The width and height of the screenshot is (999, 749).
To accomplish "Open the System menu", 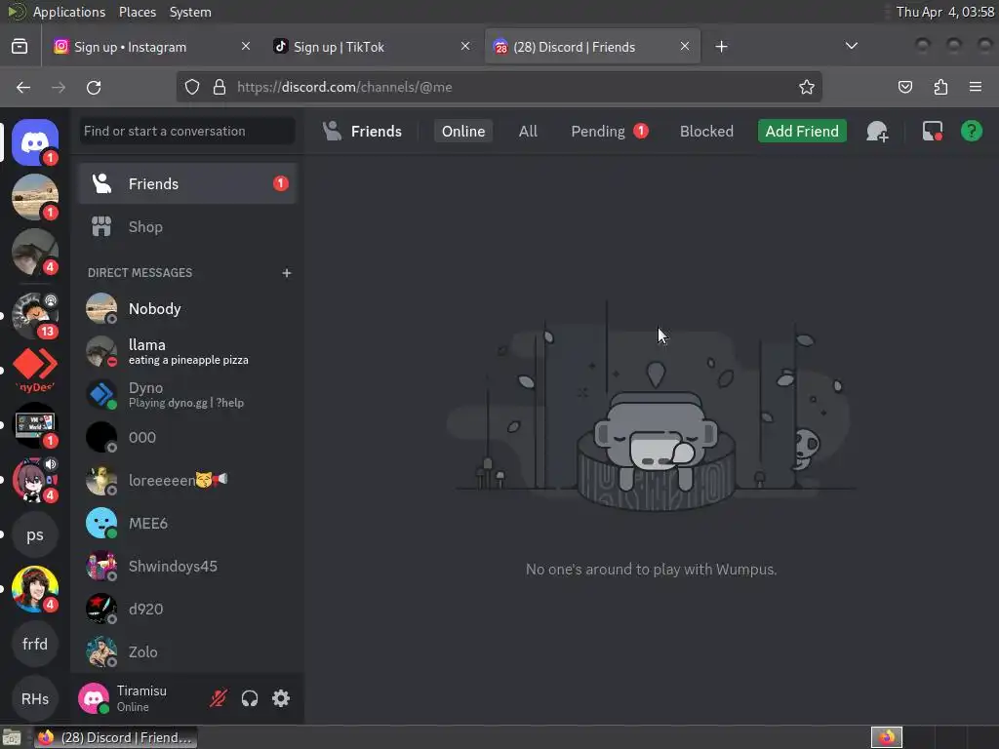I will click(190, 12).
